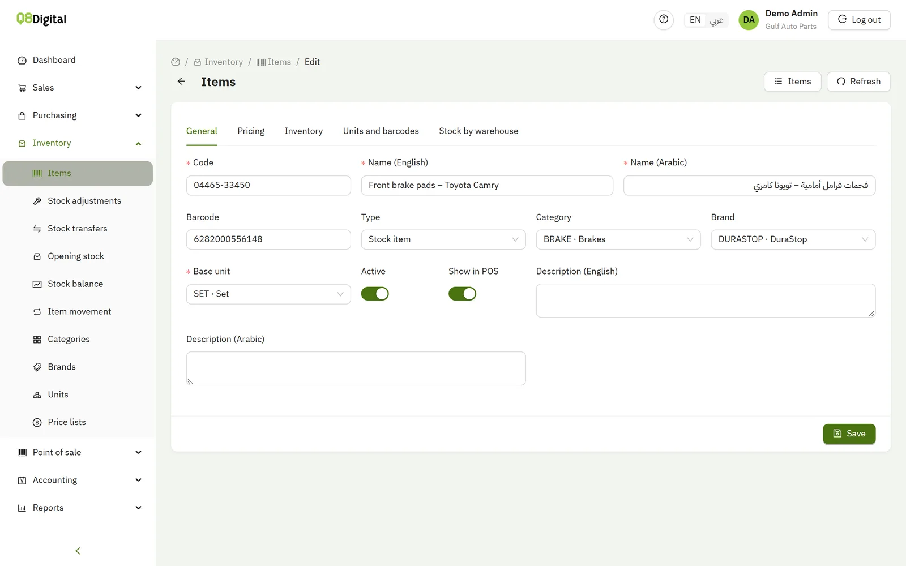Switch language to Arabic (عربي)
Image resolution: width=906 pixels, height=566 pixels.
pyautogui.click(x=717, y=20)
